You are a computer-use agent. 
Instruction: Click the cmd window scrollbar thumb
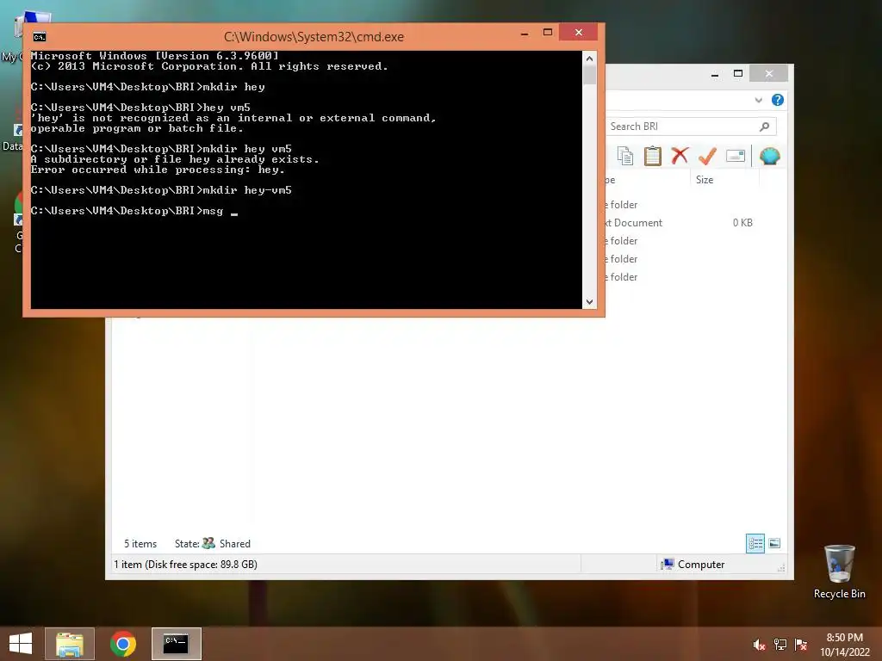coord(589,75)
